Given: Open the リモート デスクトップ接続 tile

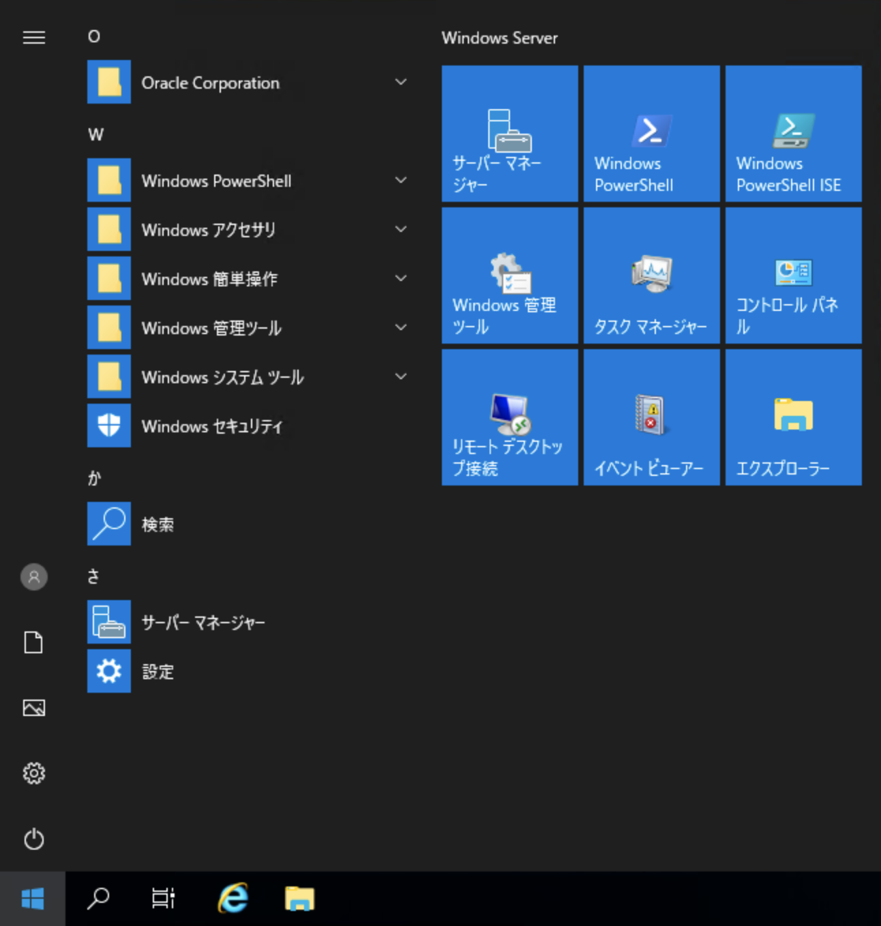Looking at the screenshot, I should tap(510, 417).
